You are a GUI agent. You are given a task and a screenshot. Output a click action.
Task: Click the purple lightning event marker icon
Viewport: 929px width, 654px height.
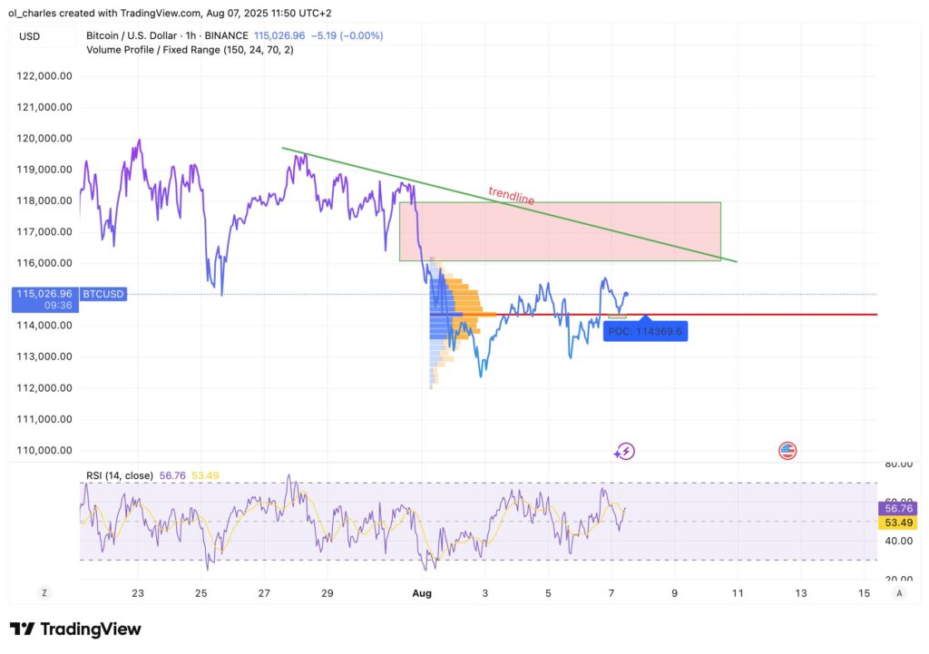click(624, 451)
